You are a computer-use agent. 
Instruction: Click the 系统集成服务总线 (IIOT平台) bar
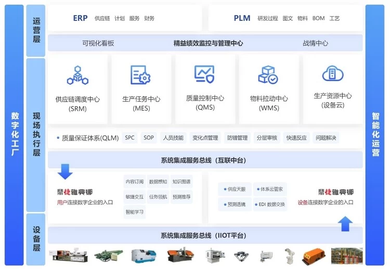click(x=205, y=235)
